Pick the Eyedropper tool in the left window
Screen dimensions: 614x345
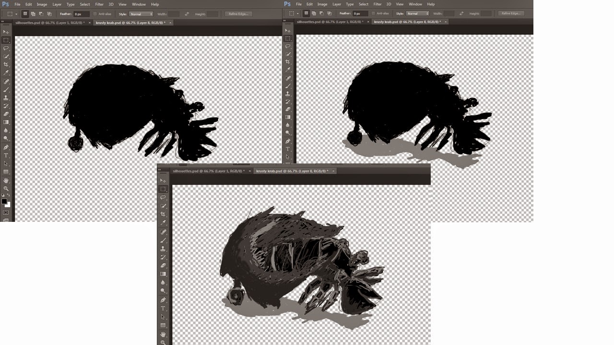click(6, 73)
